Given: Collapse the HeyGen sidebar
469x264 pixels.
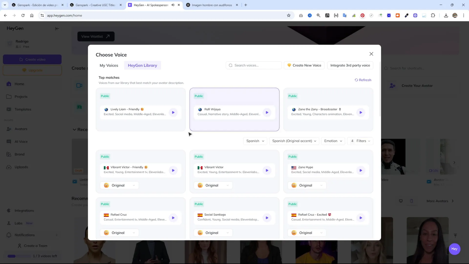Looking at the screenshot, I should pyautogui.click(x=57, y=28).
